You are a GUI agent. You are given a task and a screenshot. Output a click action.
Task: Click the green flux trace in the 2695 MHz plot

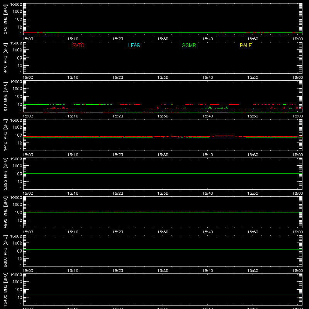163,173
